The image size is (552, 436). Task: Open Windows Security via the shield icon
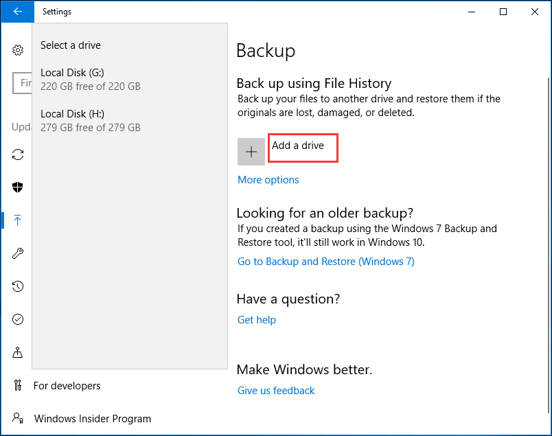18,187
